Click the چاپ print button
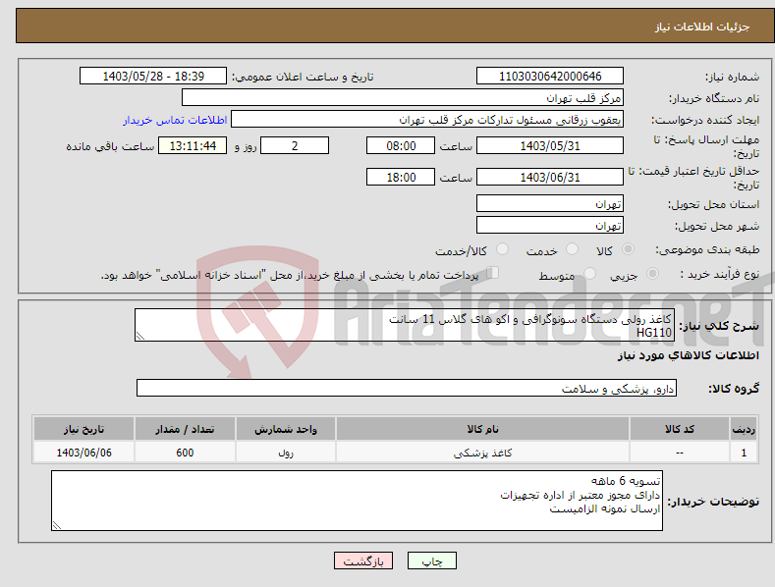The image size is (775, 587). [432, 560]
